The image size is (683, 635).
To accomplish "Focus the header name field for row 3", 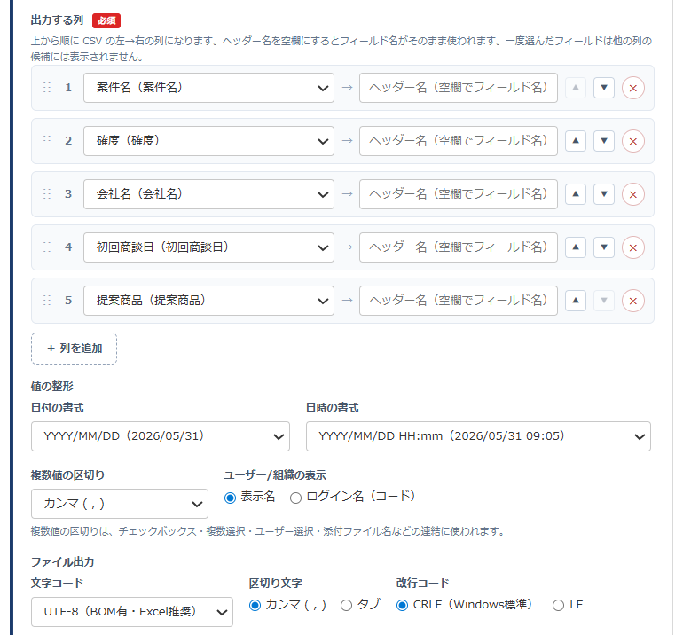I will [x=459, y=194].
